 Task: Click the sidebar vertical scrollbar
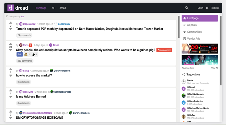tap(221, 51)
